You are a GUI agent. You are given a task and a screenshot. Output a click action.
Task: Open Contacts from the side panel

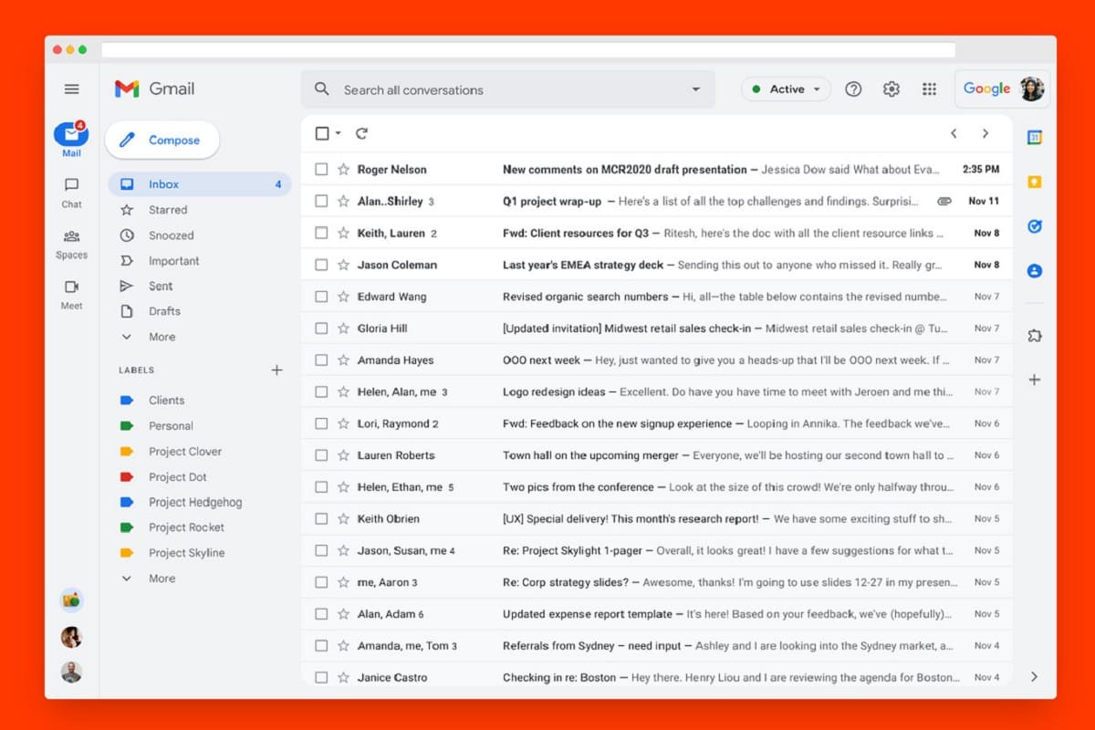(1034, 270)
